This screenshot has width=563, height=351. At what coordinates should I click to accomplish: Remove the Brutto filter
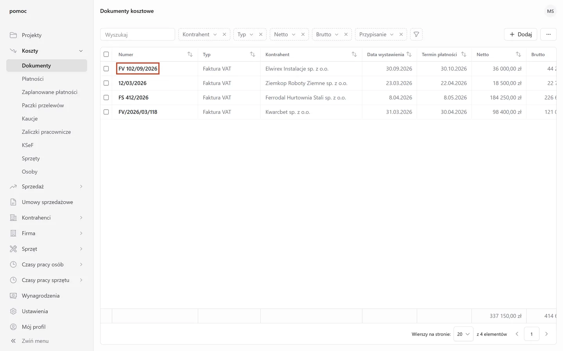pos(346,34)
